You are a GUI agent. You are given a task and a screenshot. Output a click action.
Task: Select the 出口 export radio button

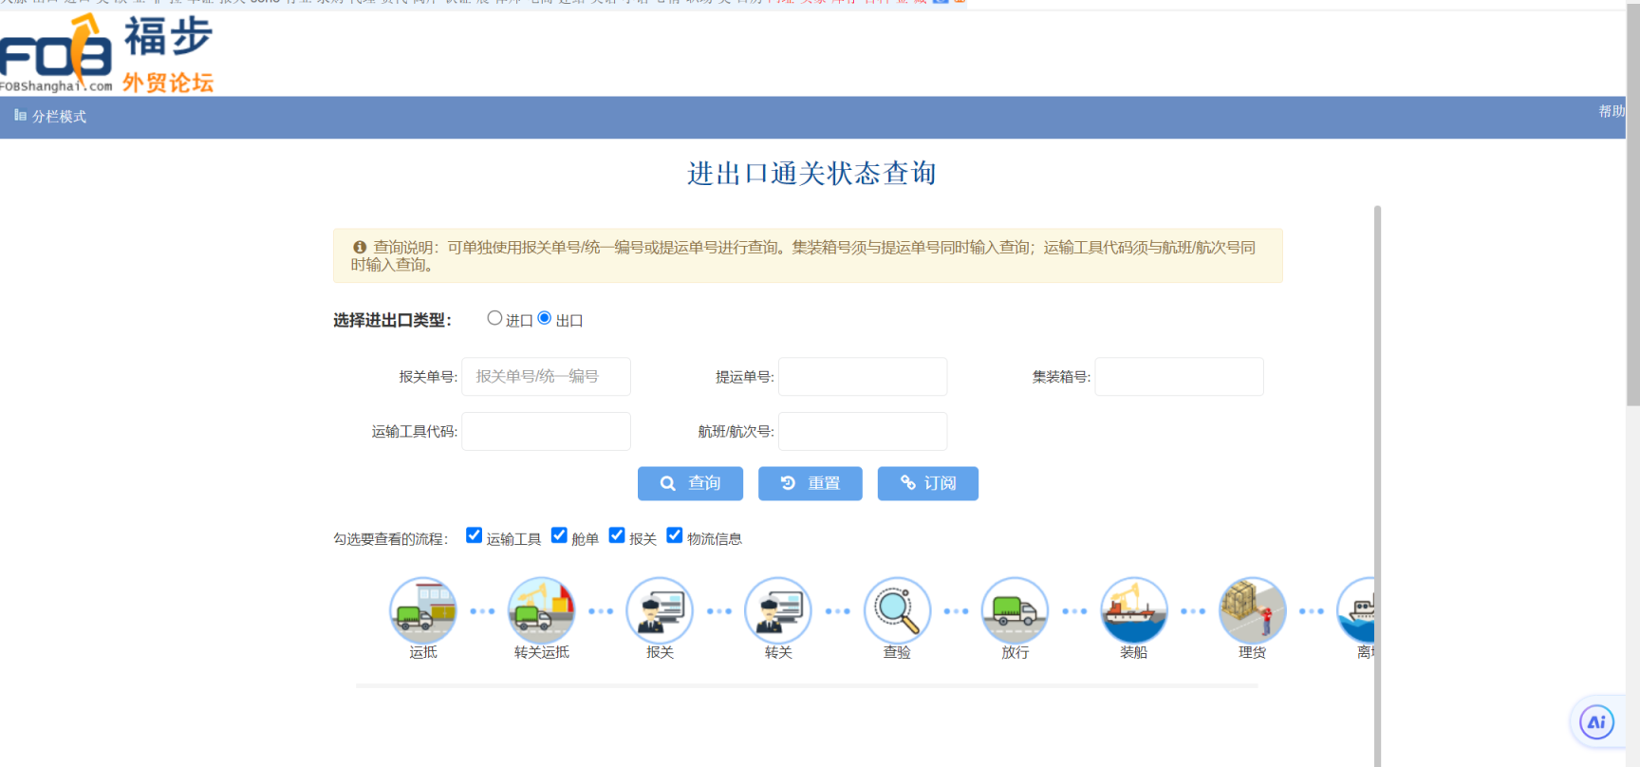[x=545, y=318]
